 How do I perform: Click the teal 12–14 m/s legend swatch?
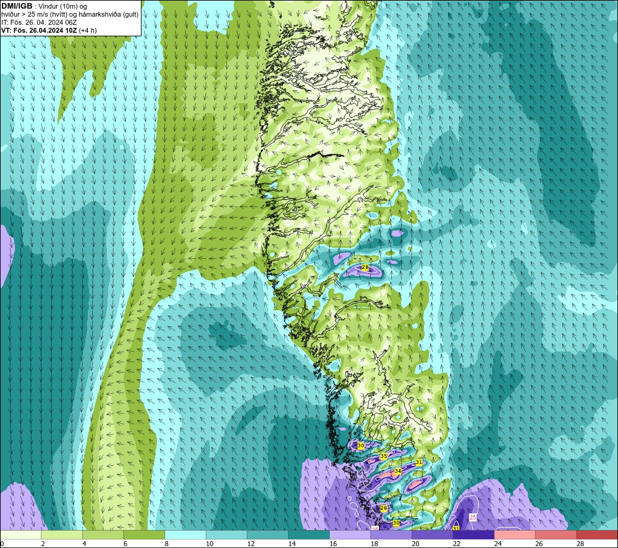click(268, 534)
